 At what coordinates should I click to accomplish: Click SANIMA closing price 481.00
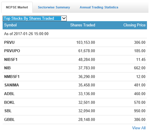click(x=140, y=85)
